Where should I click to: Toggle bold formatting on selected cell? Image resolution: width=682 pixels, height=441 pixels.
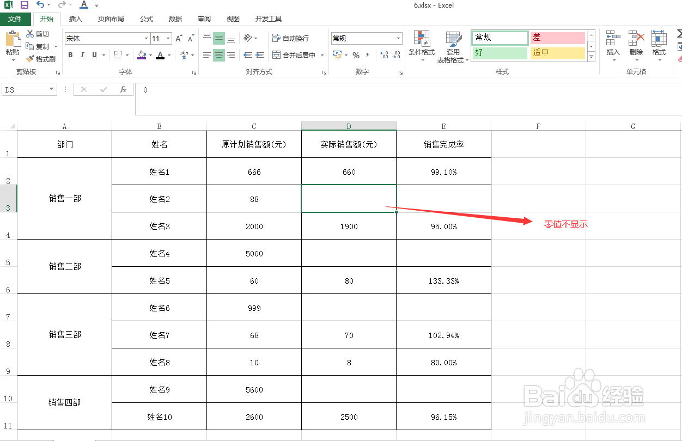(70, 55)
